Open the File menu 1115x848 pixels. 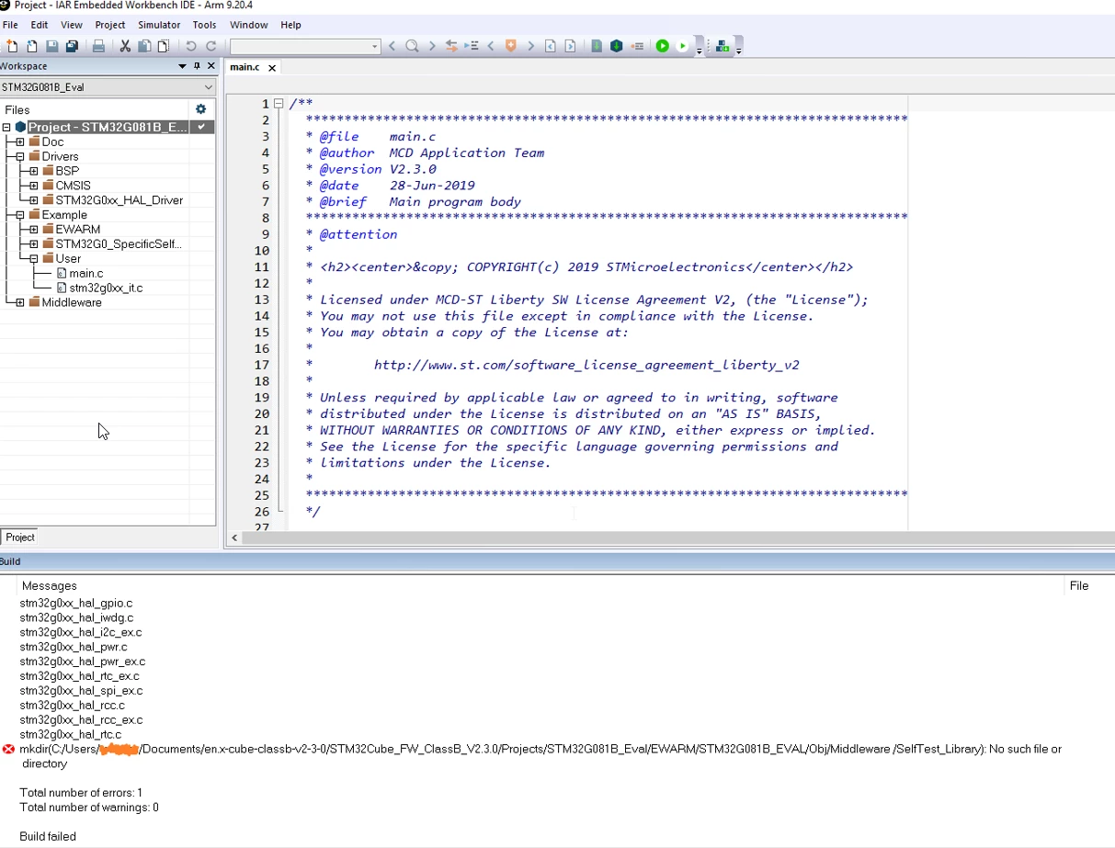pyautogui.click(x=10, y=25)
